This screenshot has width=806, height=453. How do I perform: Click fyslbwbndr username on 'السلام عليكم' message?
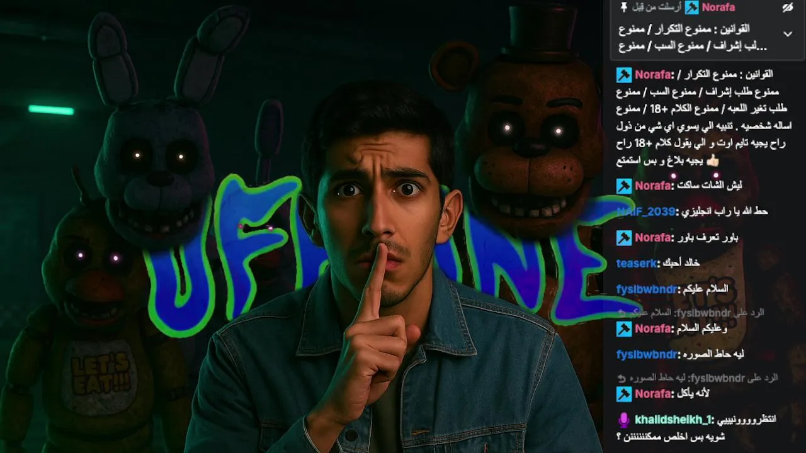click(x=647, y=289)
